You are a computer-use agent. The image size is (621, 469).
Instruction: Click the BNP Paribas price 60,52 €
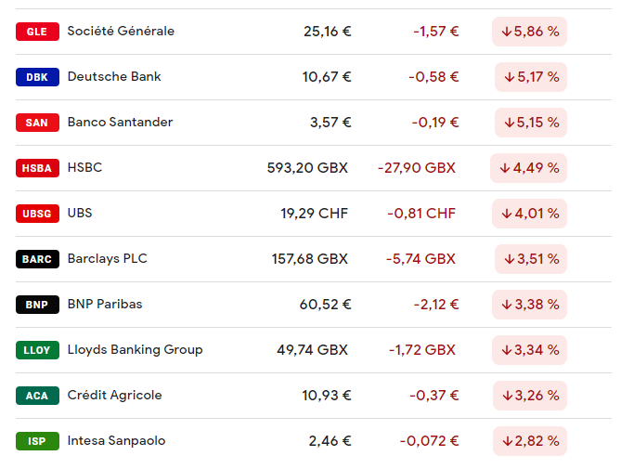[x=327, y=305]
